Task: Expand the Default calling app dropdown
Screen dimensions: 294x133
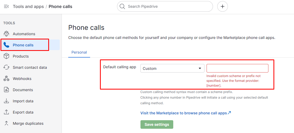Action: pyautogui.click(x=172, y=68)
